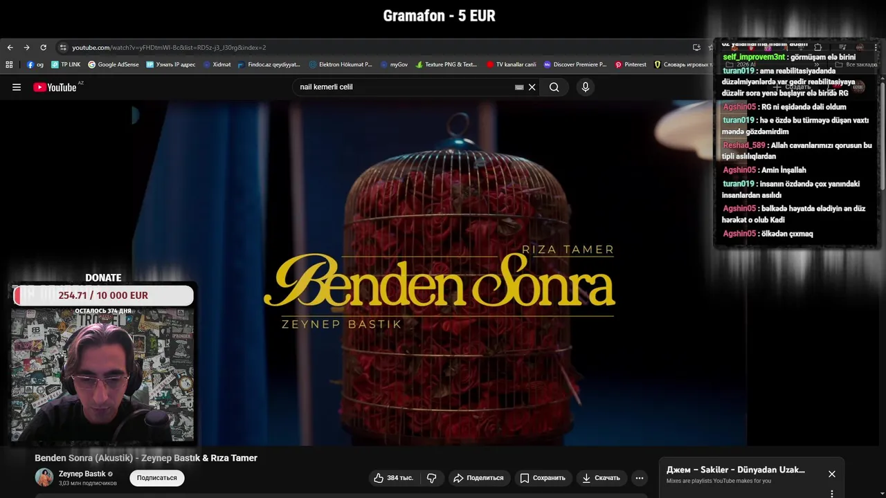Dislike the video with thumbs-down

[x=432, y=478]
